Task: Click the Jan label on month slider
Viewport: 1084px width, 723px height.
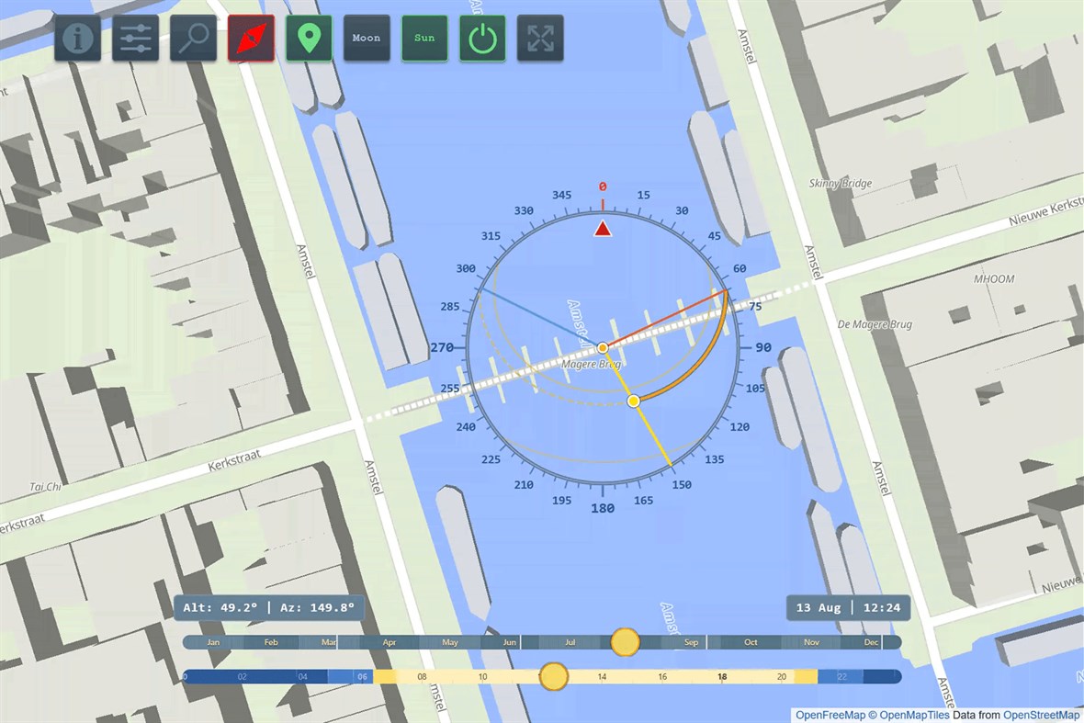Action: click(213, 642)
